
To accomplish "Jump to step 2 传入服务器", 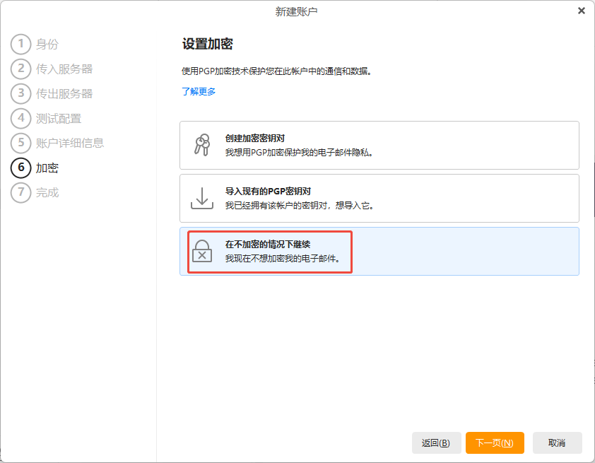I will (x=52, y=69).
